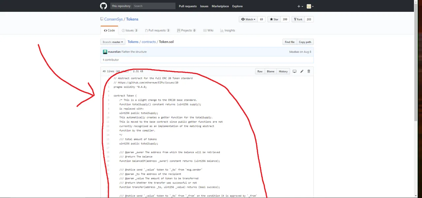Click the 'pragma solidity ^0.4.8;' code line

(130, 87)
